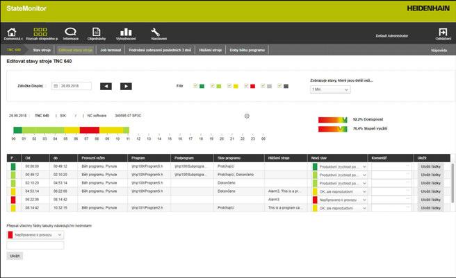Switch to the Stav stroje tab
Image resolution: width=456 pixels, height=278 pixels.
pyautogui.click(x=42, y=50)
